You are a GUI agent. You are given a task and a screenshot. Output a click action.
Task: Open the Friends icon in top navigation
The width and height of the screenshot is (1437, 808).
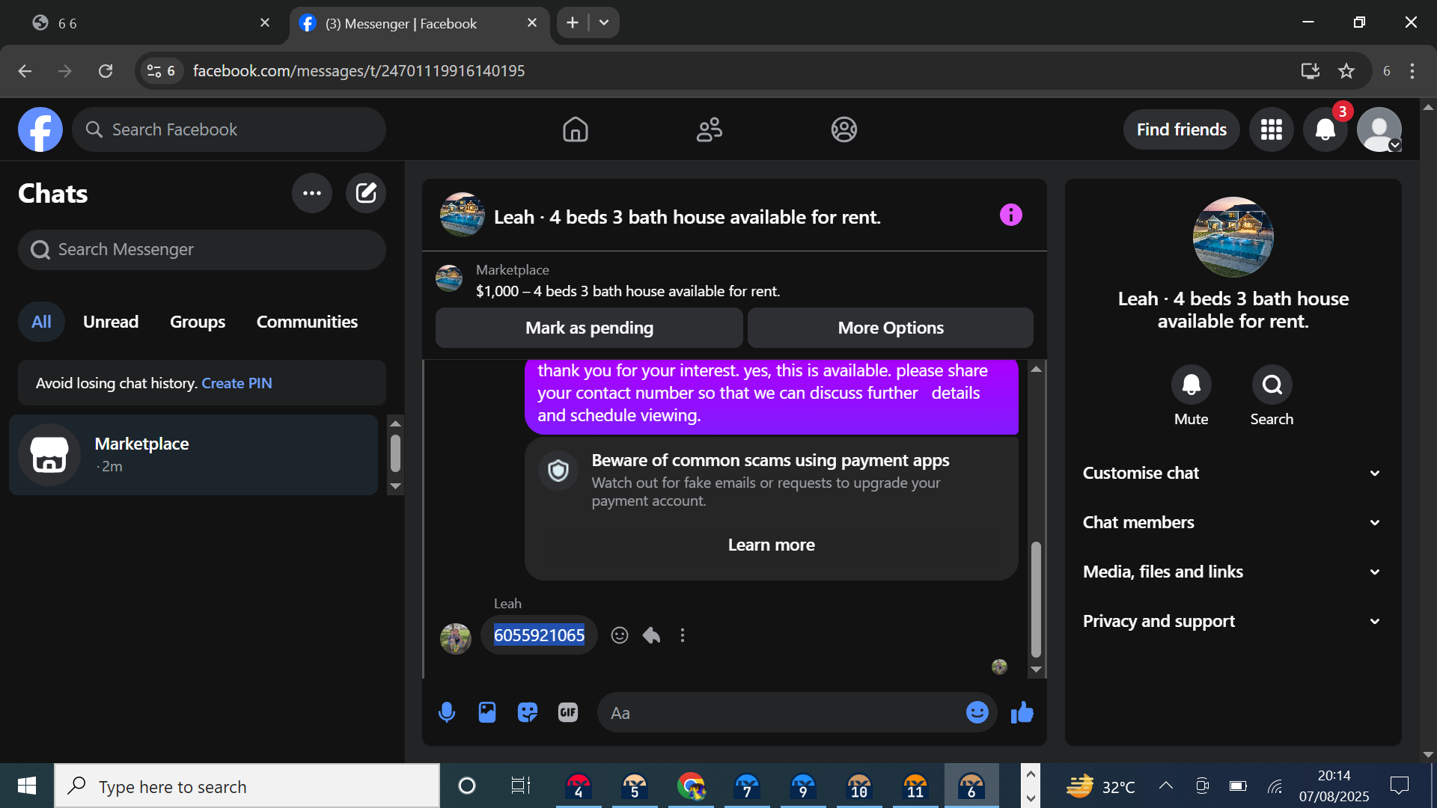[710, 129]
